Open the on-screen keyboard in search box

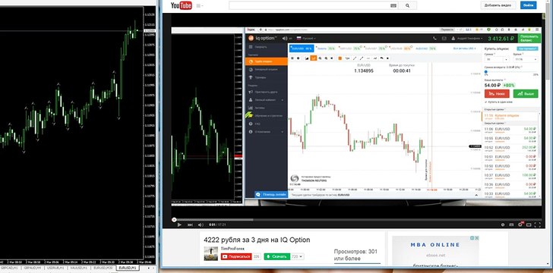pos(393,5)
